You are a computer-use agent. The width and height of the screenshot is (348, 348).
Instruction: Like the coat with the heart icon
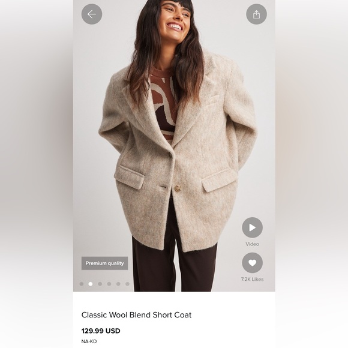pyautogui.click(x=253, y=263)
